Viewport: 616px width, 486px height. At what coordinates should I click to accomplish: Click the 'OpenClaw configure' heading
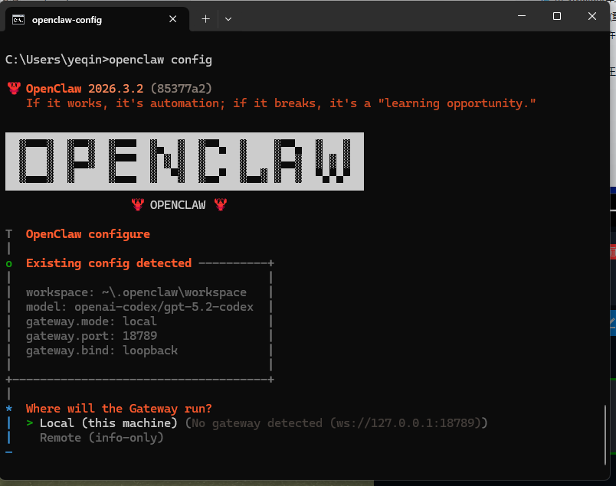88,234
